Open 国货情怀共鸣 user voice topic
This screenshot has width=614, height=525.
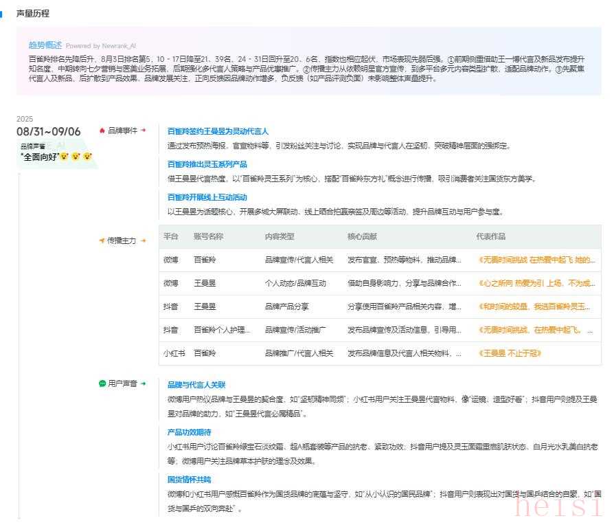[189, 480]
